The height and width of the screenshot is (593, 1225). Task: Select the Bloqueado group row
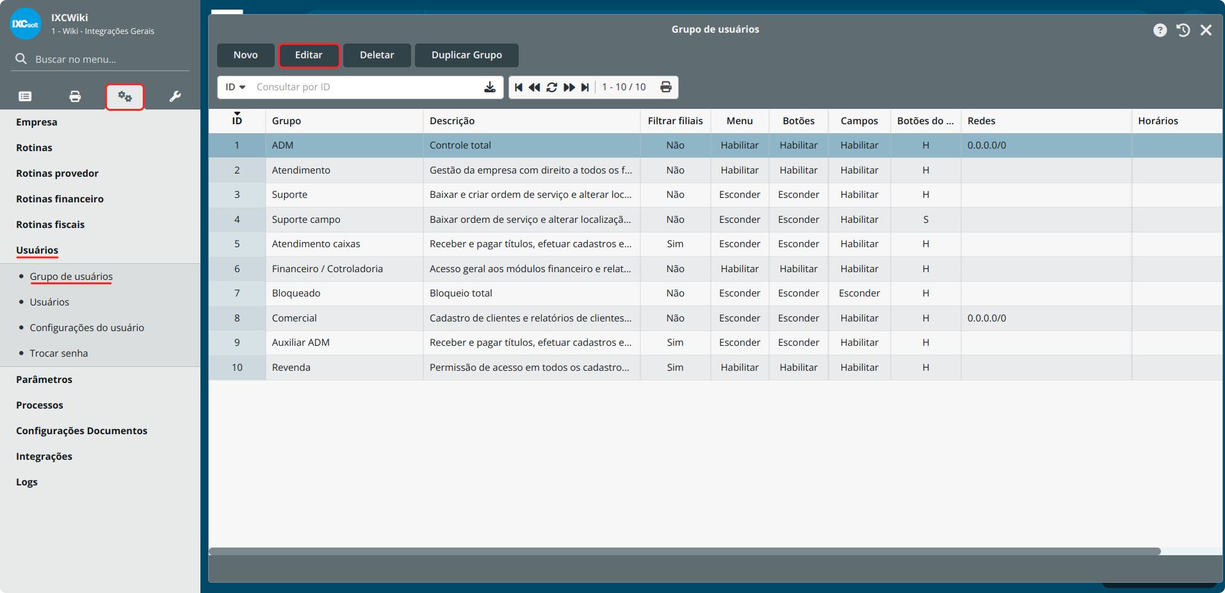(715, 293)
